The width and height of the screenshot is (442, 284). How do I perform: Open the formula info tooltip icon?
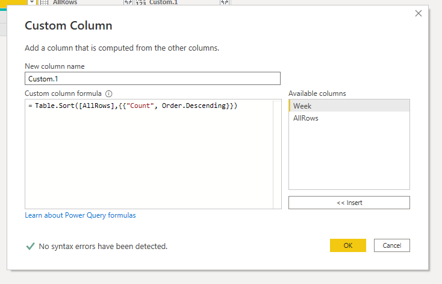(x=108, y=93)
